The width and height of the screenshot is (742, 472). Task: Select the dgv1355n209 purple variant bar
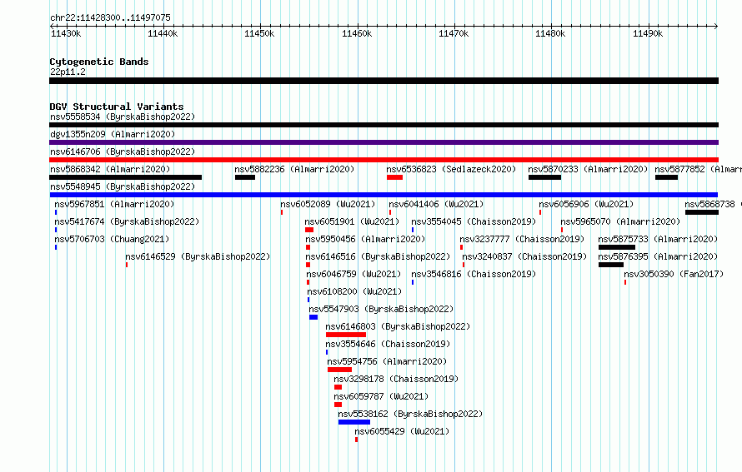click(x=384, y=142)
